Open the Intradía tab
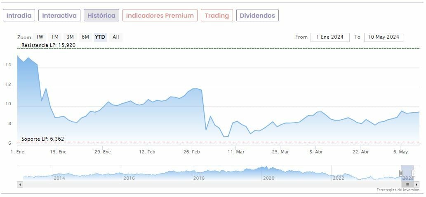Viewport: 426px width, 197px height. point(19,16)
